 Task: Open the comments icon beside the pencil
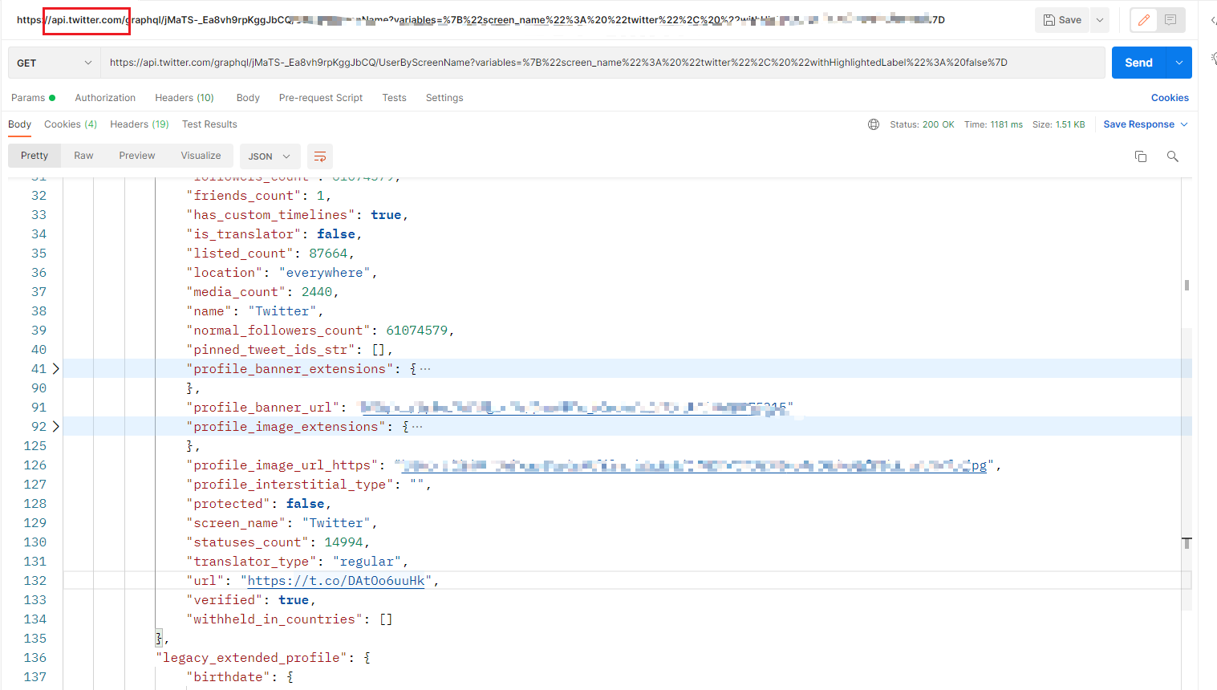[x=1170, y=20]
